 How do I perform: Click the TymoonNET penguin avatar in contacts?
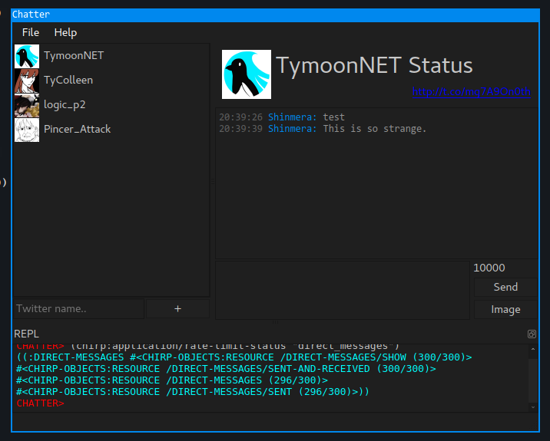point(27,56)
